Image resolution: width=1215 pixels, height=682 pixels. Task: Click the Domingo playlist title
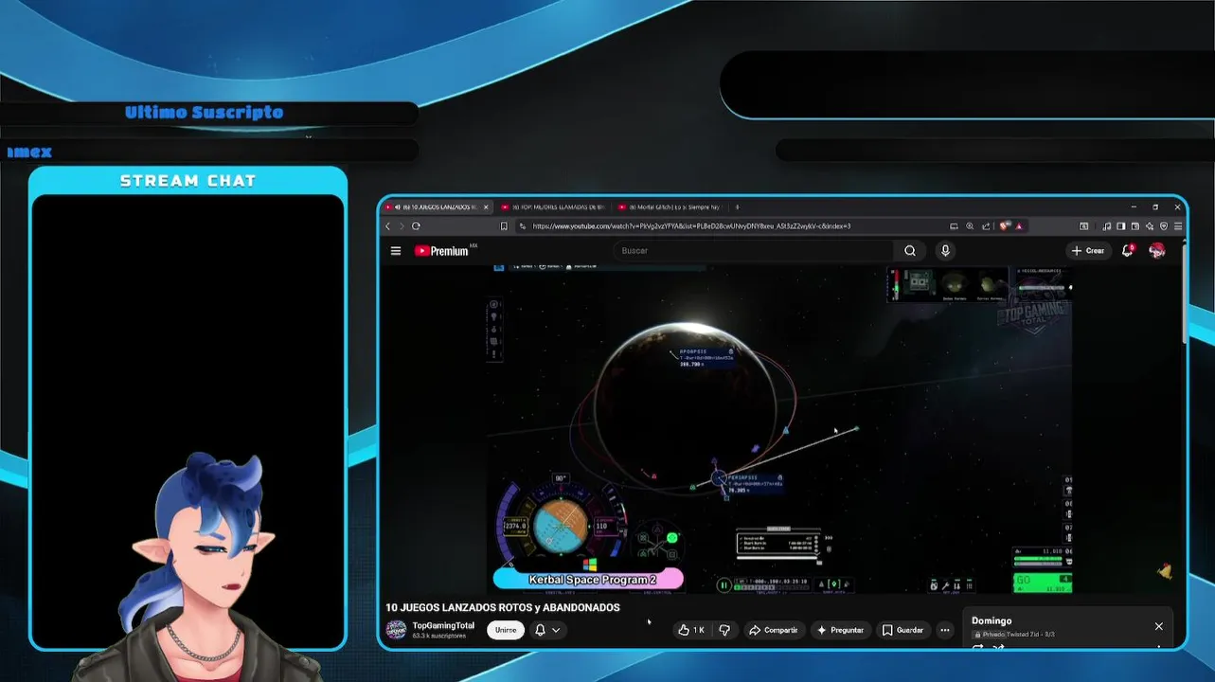[x=992, y=620]
